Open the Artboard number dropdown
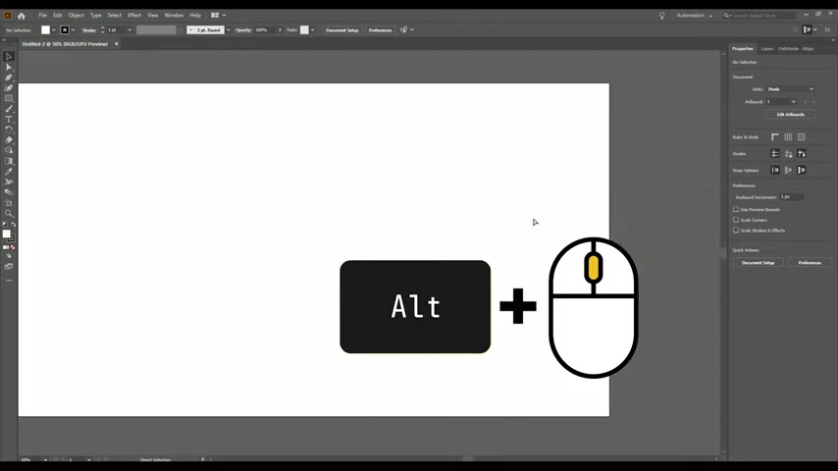The height and width of the screenshot is (471, 838). 794,102
